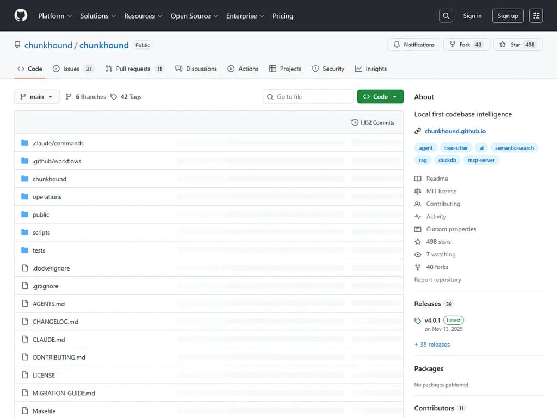Open the .github/workflows folder icon
The height and width of the screenshot is (418, 557).
pyautogui.click(x=24, y=161)
